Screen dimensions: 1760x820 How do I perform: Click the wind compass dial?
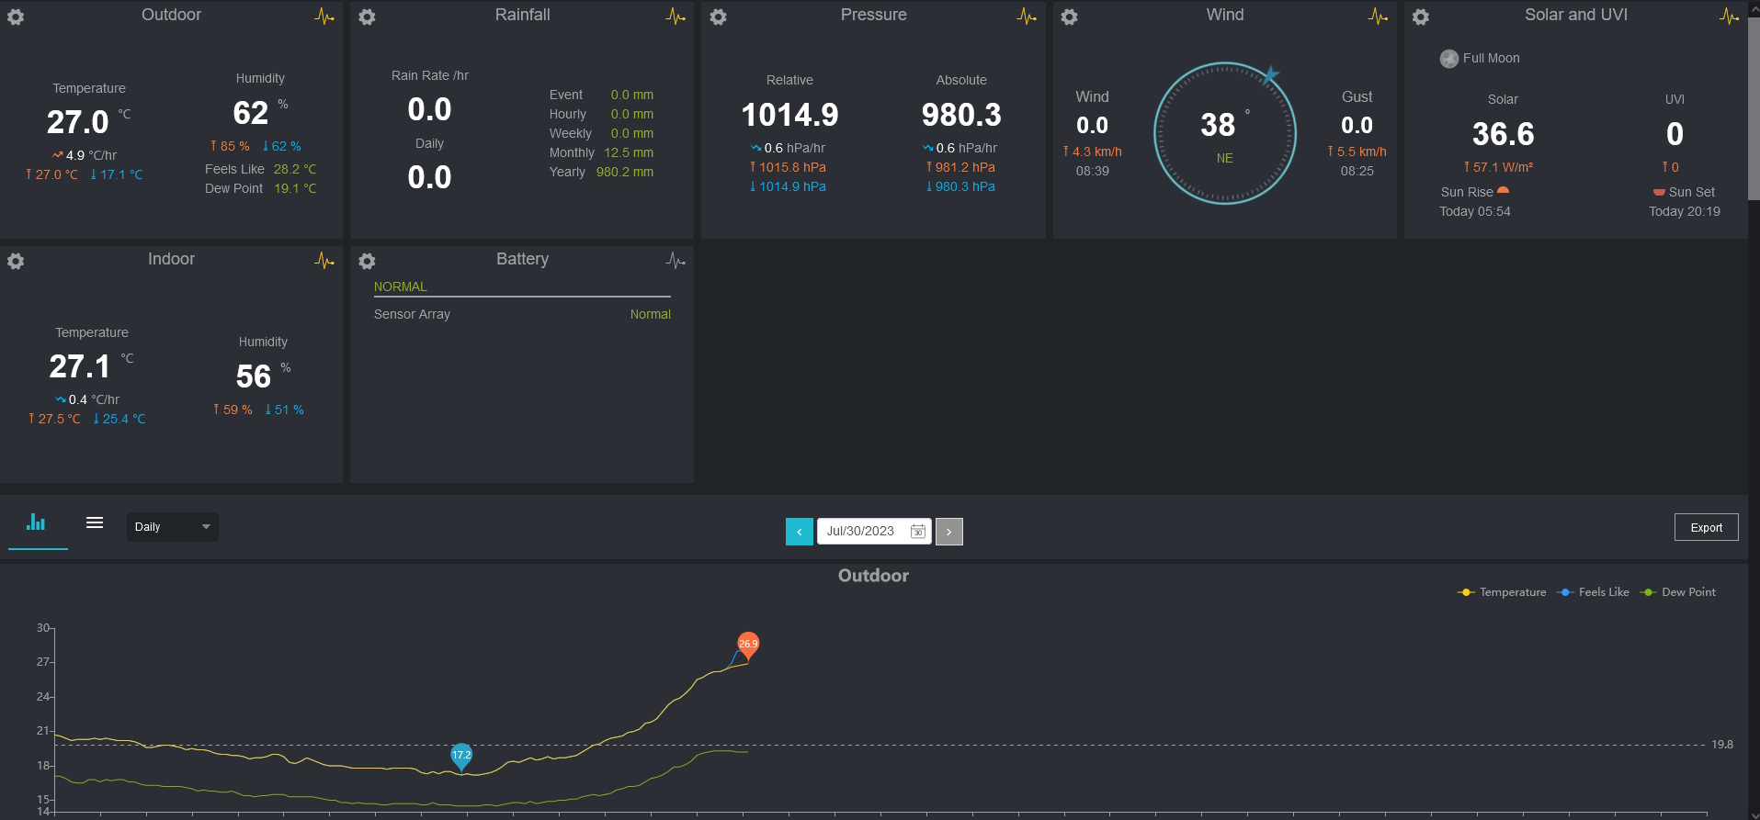1225,133
